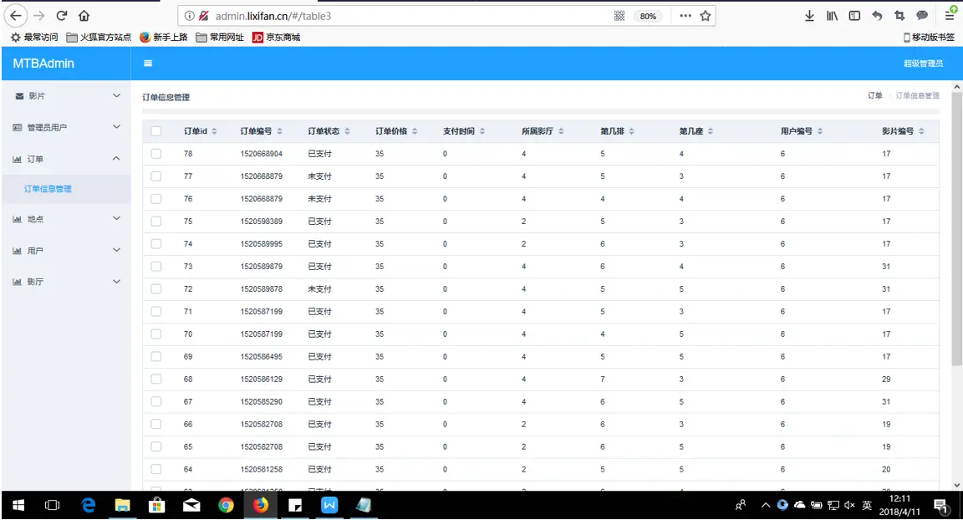Expand the 管理员用户 sidebar menu

coord(66,127)
